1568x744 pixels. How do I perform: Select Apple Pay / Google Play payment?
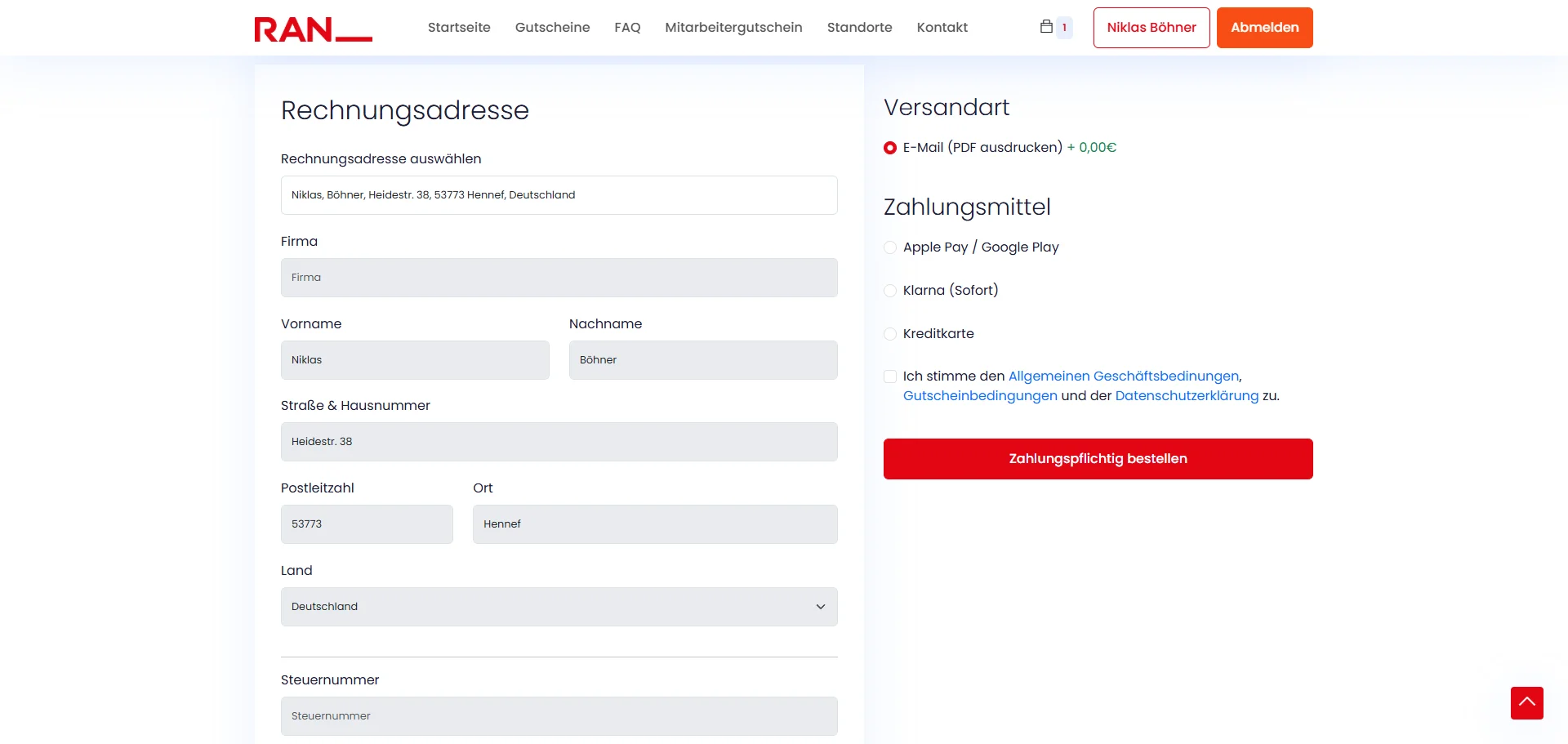coord(890,247)
